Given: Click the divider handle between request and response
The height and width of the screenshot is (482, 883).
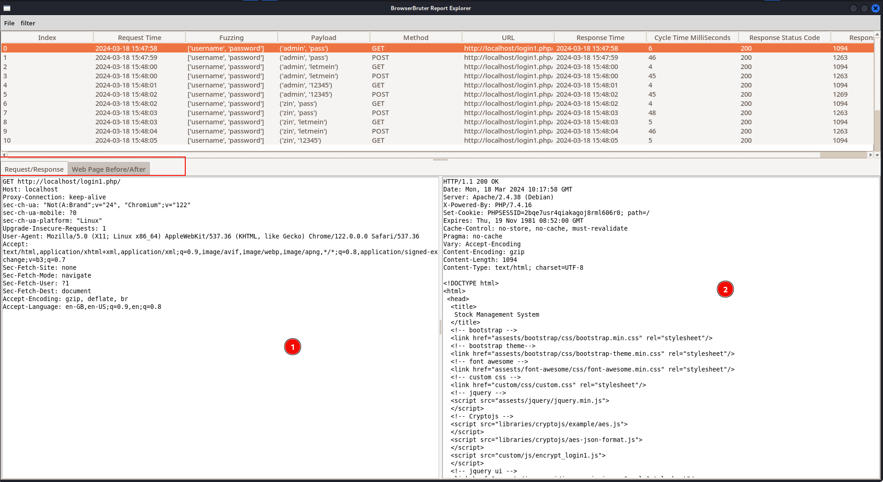Looking at the screenshot, I should tap(441, 327).
